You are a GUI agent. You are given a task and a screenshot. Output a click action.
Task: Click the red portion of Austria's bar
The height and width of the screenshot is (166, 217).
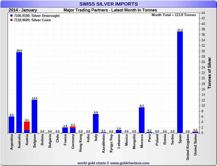pos(27,126)
